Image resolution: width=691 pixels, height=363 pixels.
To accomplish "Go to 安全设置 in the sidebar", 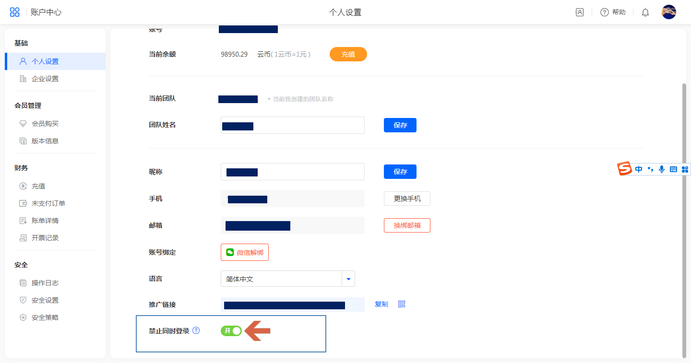I will 45,300.
